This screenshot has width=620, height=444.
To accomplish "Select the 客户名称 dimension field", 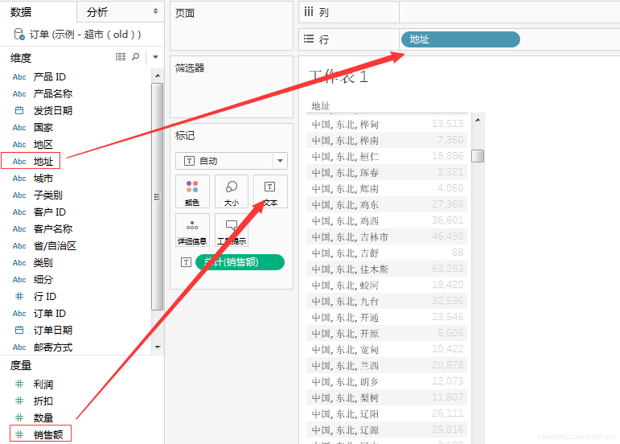I will click(53, 229).
